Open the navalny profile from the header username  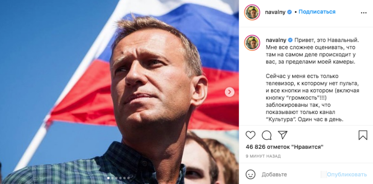click(x=275, y=12)
